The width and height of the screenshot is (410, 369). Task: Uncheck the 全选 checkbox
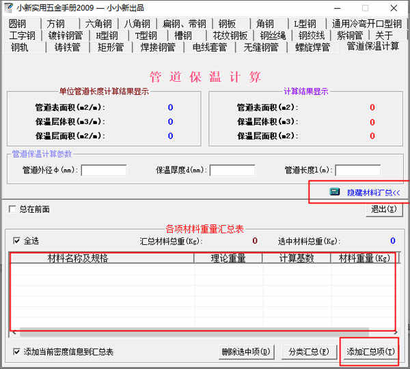click(x=16, y=241)
